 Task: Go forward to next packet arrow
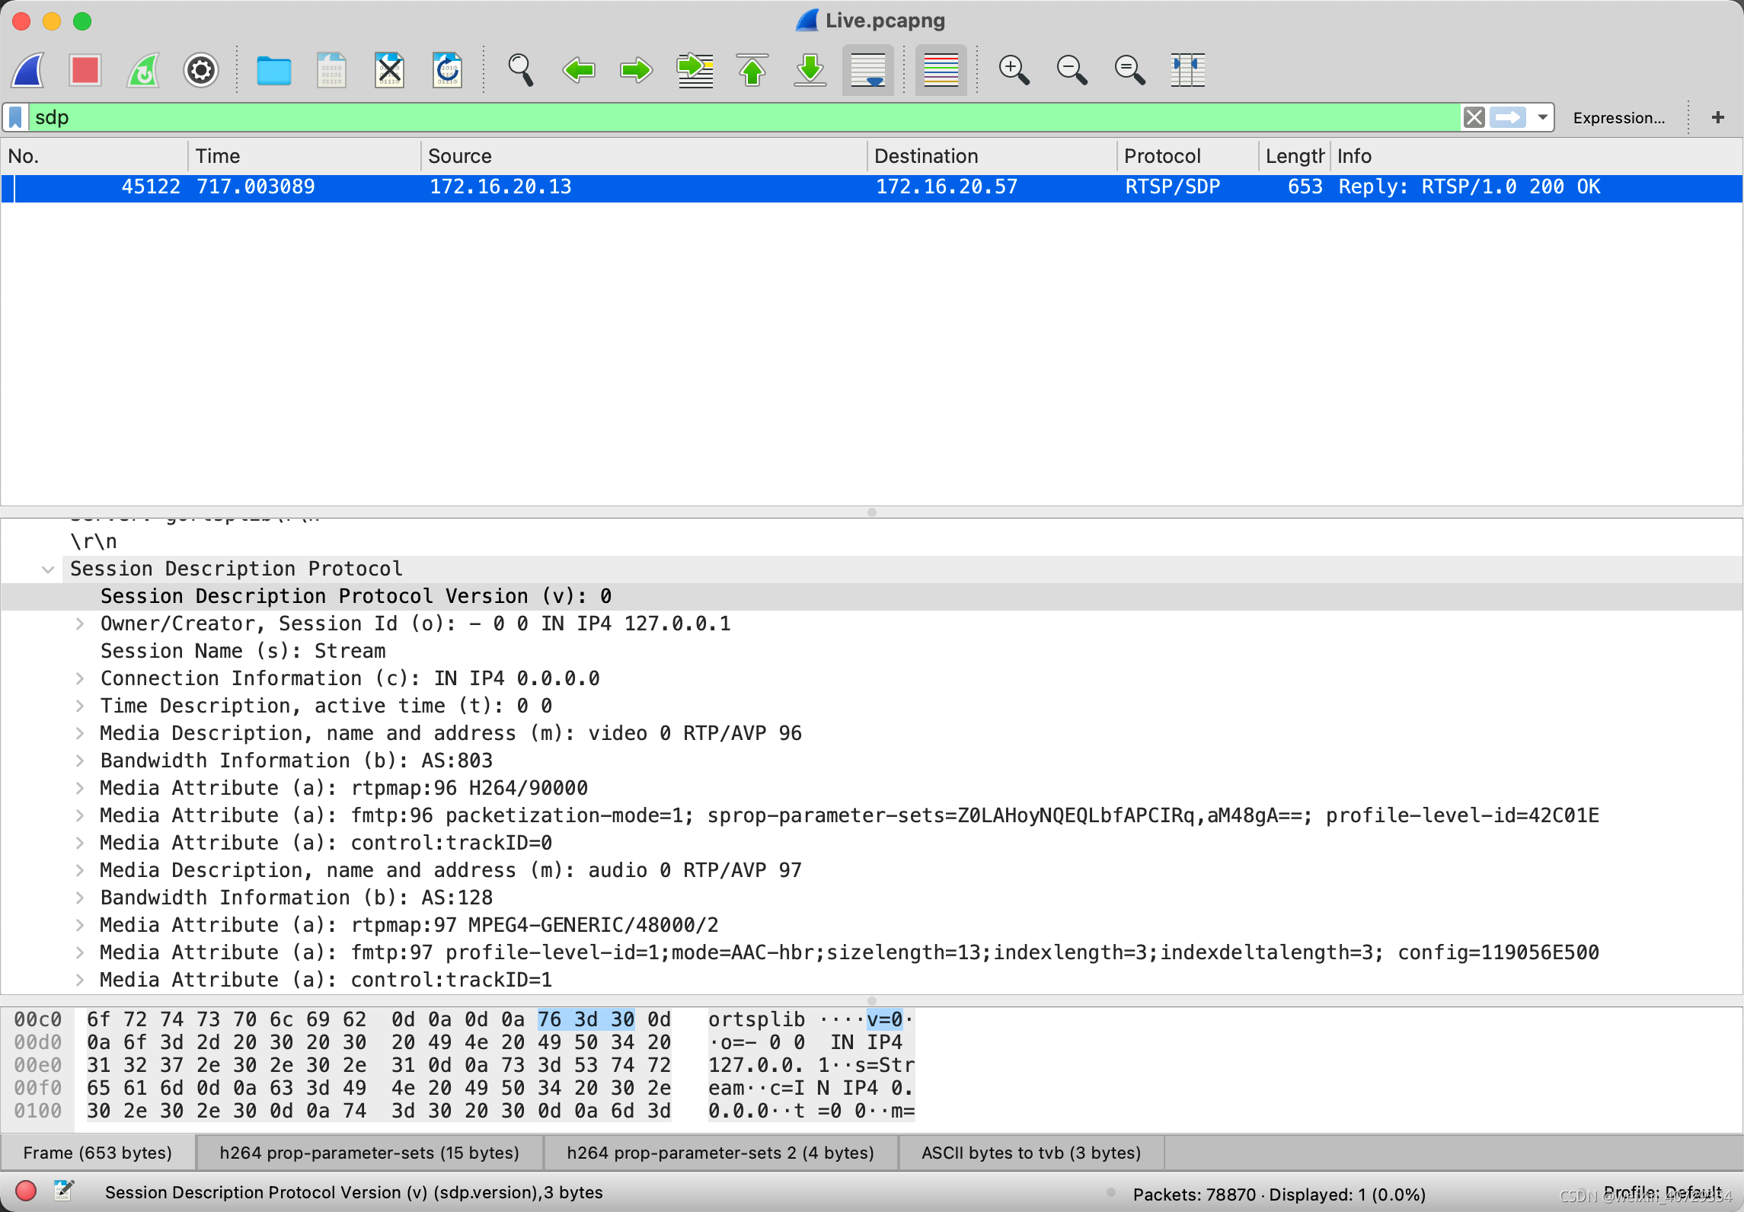[637, 71]
